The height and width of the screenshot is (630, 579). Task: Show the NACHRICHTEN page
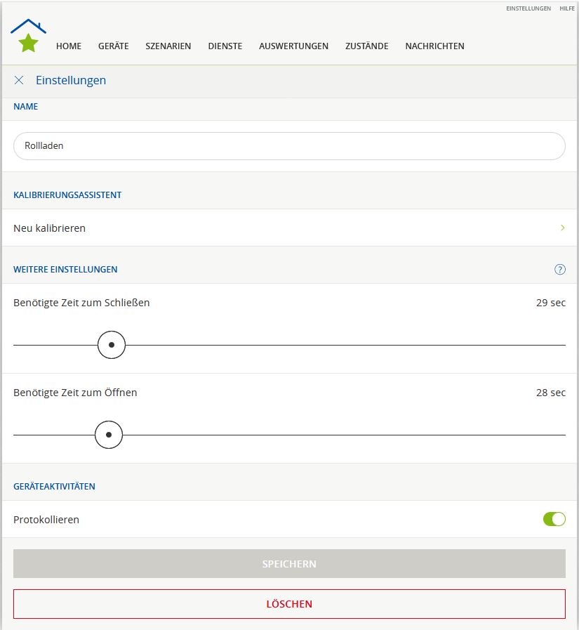click(x=434, y=46)
